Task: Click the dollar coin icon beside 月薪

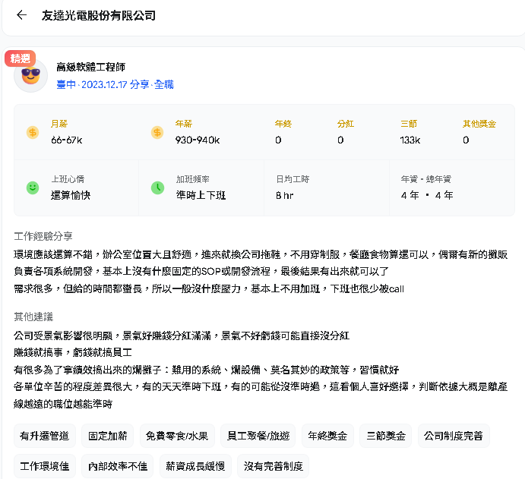Action: click(x=33, y=132)
